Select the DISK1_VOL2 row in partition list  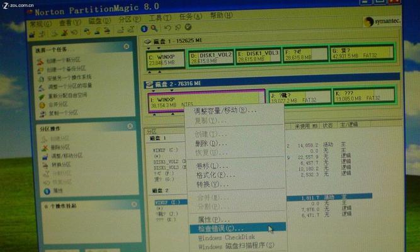pos(170,162)
